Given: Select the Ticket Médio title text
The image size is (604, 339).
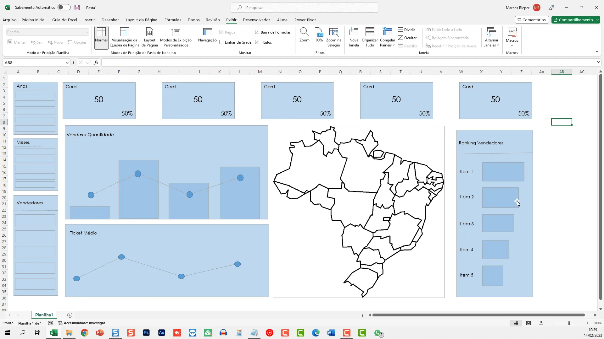Looking at the screenshot, I should [83, 233].
